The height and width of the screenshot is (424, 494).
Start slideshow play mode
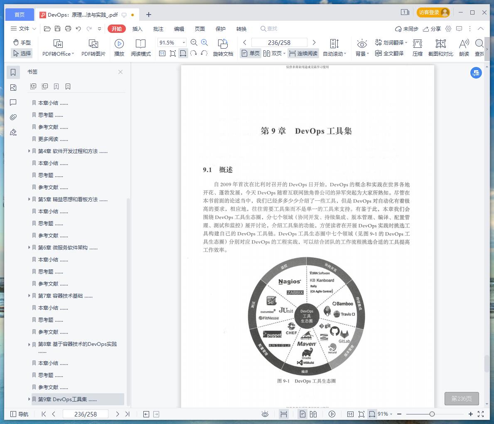coord(119,48)
